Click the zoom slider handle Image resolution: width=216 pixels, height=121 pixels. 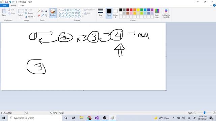click(205, 113)
